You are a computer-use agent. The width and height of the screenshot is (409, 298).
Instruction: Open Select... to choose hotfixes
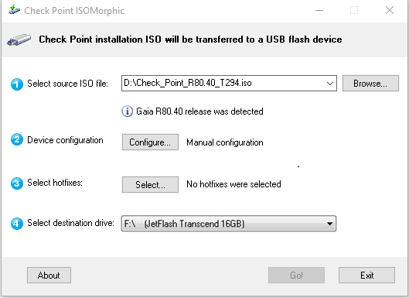coord(150,185)
